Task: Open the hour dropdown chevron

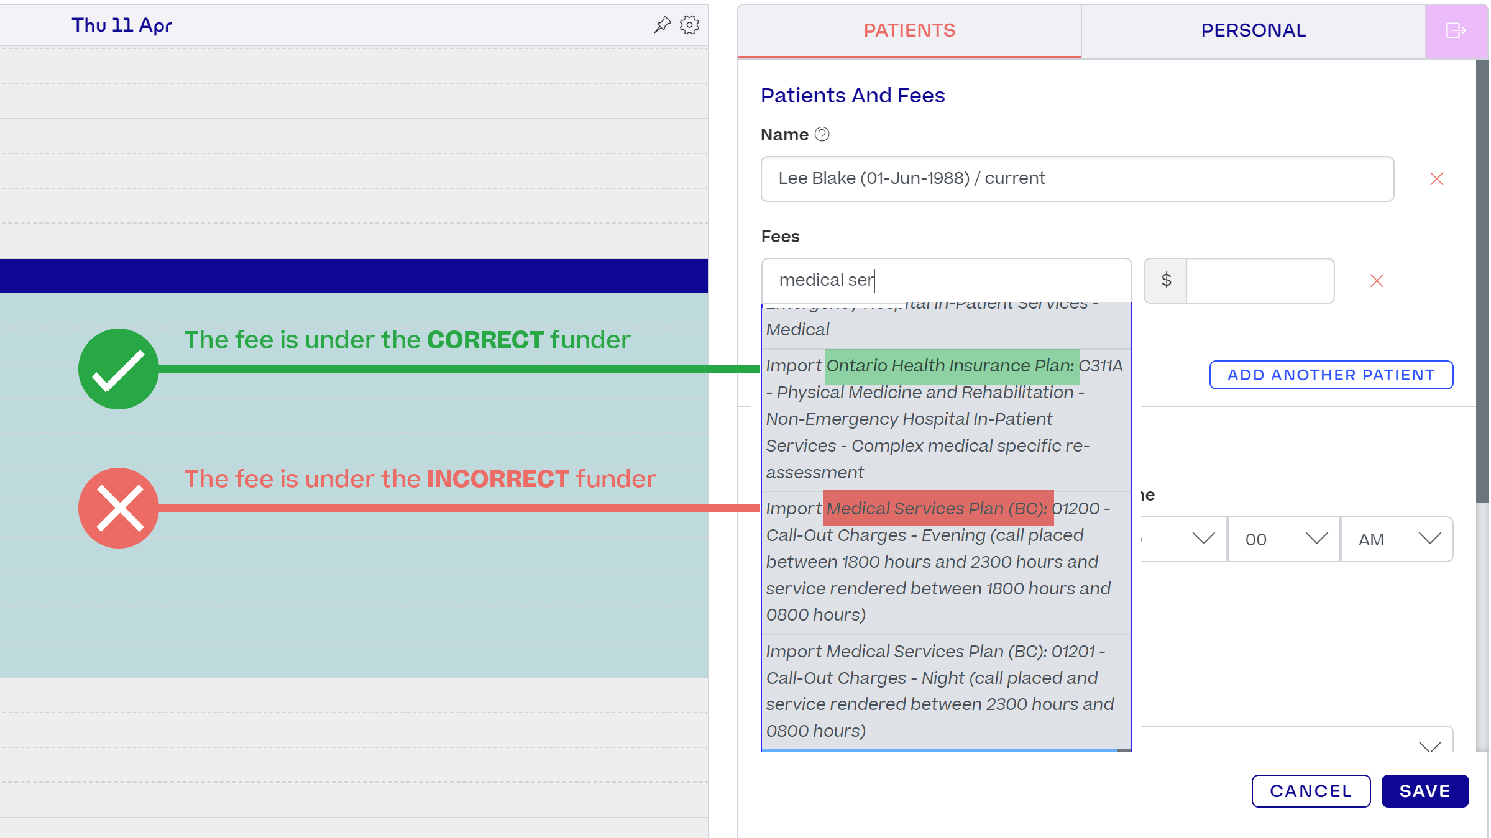Action: [x=1203, y=538]
